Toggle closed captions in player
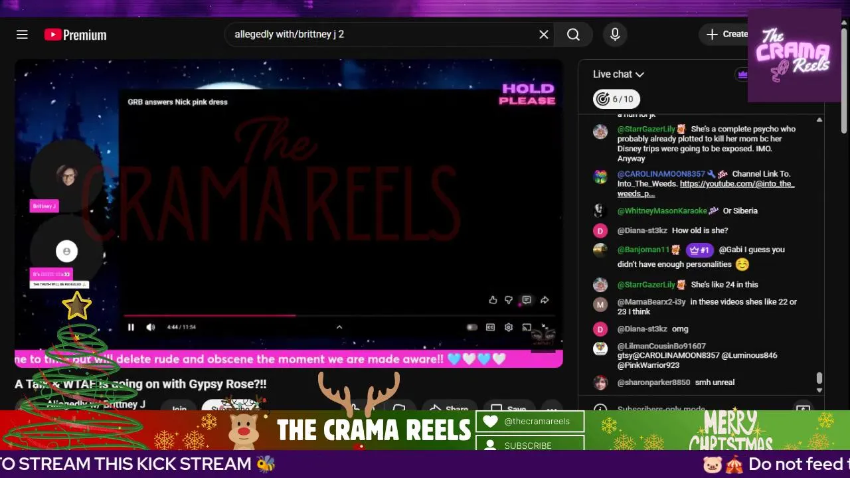This screenshot has width=850, height=478. [x=490, y=327]
